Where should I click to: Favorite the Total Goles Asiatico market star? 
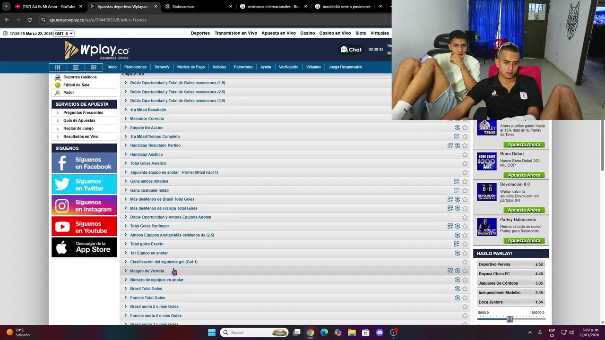point(465,163)
